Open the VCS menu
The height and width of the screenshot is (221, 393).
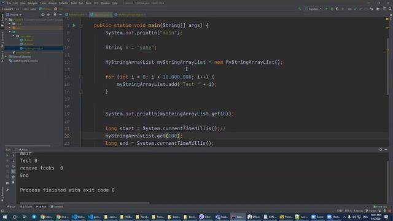(96, 3)
